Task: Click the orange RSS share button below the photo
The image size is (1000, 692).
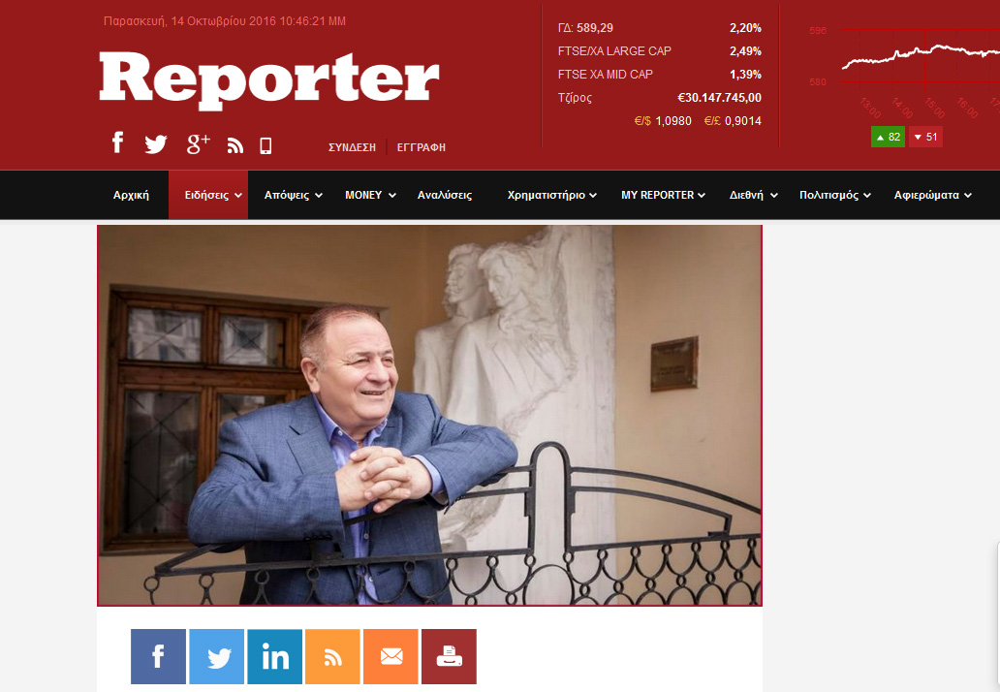Action: click(x=333, y=656)
